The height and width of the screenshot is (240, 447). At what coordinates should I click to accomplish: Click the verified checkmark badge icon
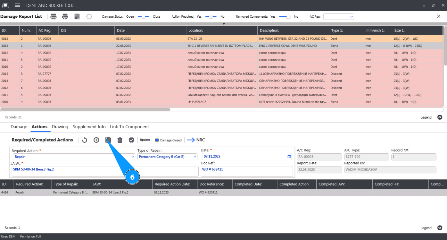click(131, 140)
